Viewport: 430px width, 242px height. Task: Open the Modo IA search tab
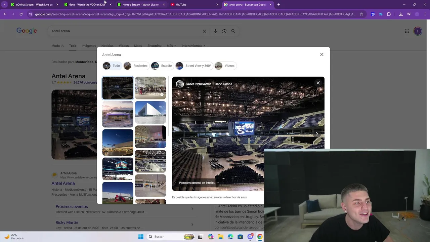(x=57, y=46)
